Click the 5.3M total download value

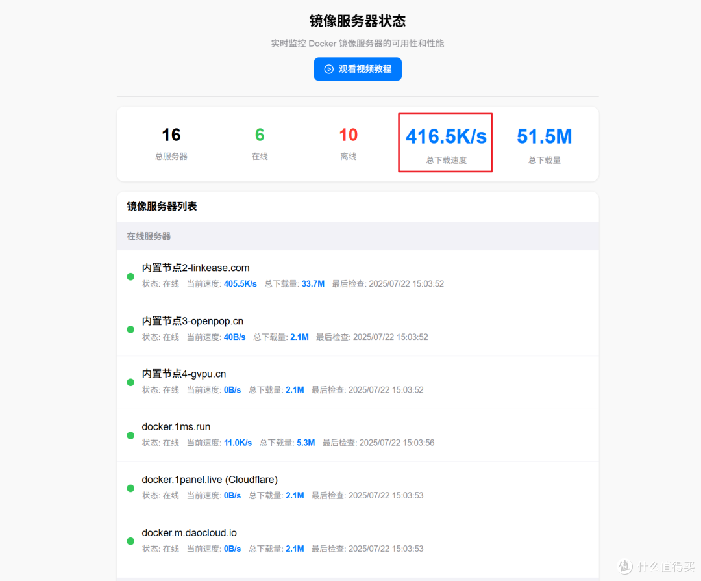coord(306,443)
